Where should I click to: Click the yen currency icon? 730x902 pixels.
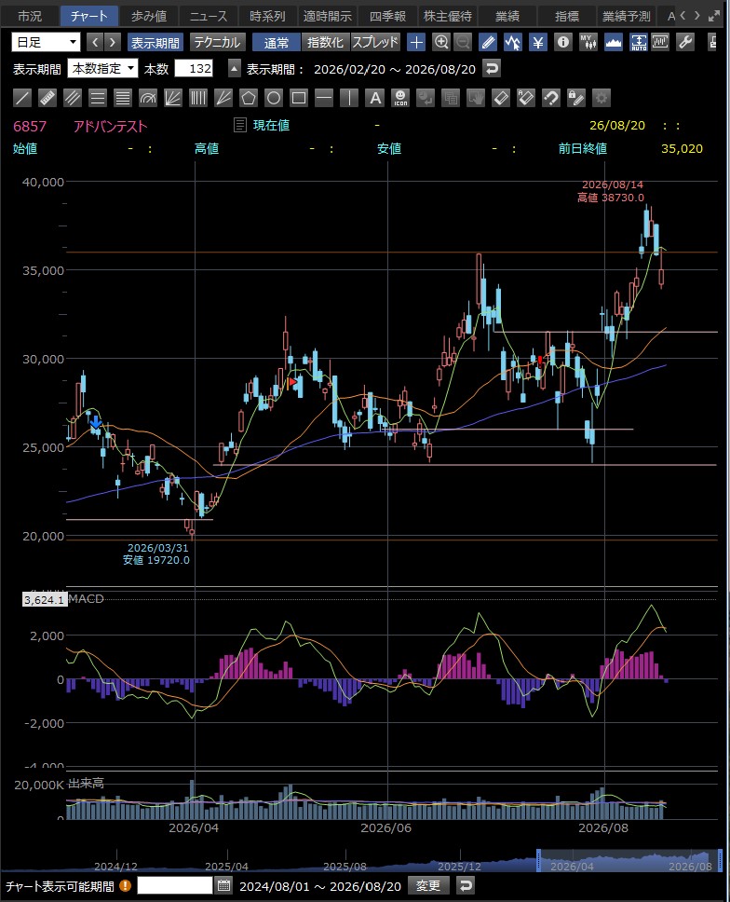click(x=538, y=43)
